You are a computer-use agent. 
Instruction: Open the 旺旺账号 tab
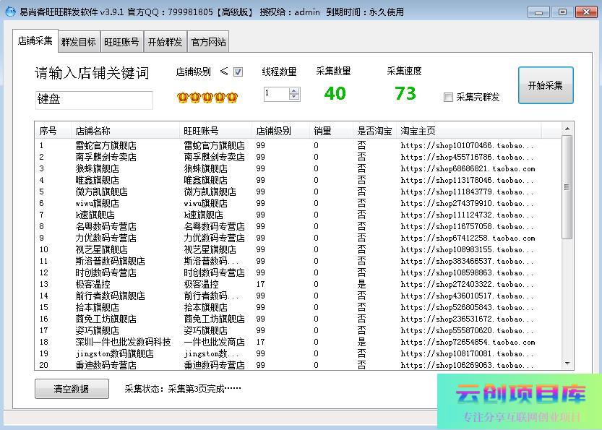coord(121,42)
